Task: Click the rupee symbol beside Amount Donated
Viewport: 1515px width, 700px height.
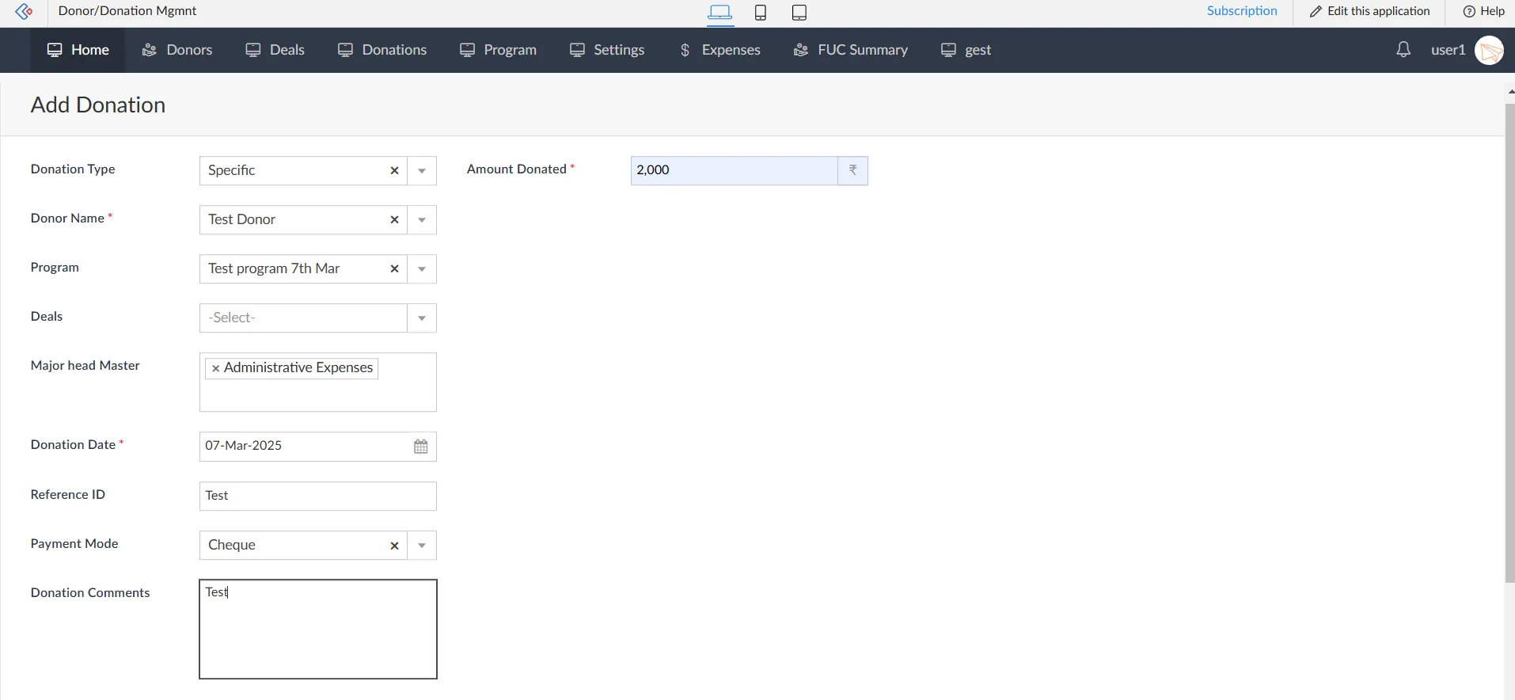Action: (x=852, y=170)
